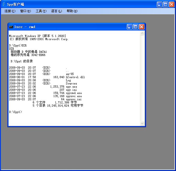The height and width of the screenshot is (171, 176).
Task: Click the en-US directory entry
Action: point(70,74)
